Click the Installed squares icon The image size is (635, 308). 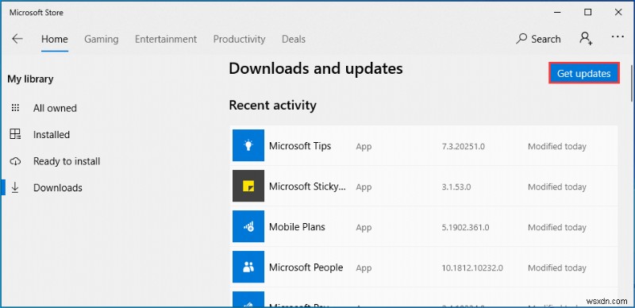(x=15, y=134)
